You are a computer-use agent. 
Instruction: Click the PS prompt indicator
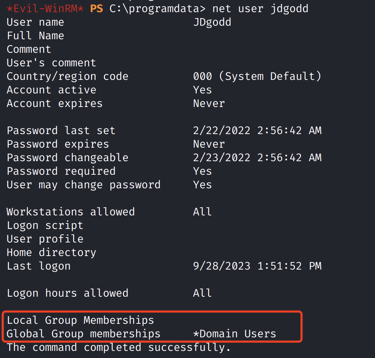[x=96, y=8]
